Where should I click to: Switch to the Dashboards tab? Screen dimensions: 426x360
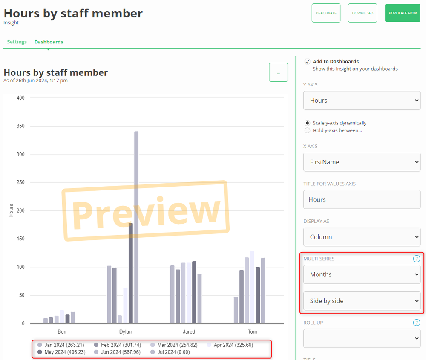tap(49, 42)
